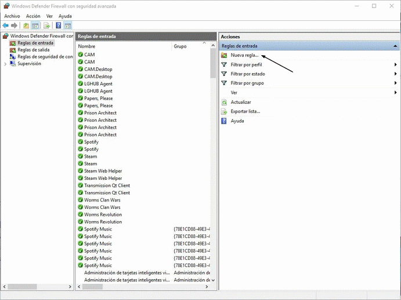Viewport: 401px width, 300px height.
Task: Toggle the Show/Hide action pane toolbar icon
Action: [68, 26]
